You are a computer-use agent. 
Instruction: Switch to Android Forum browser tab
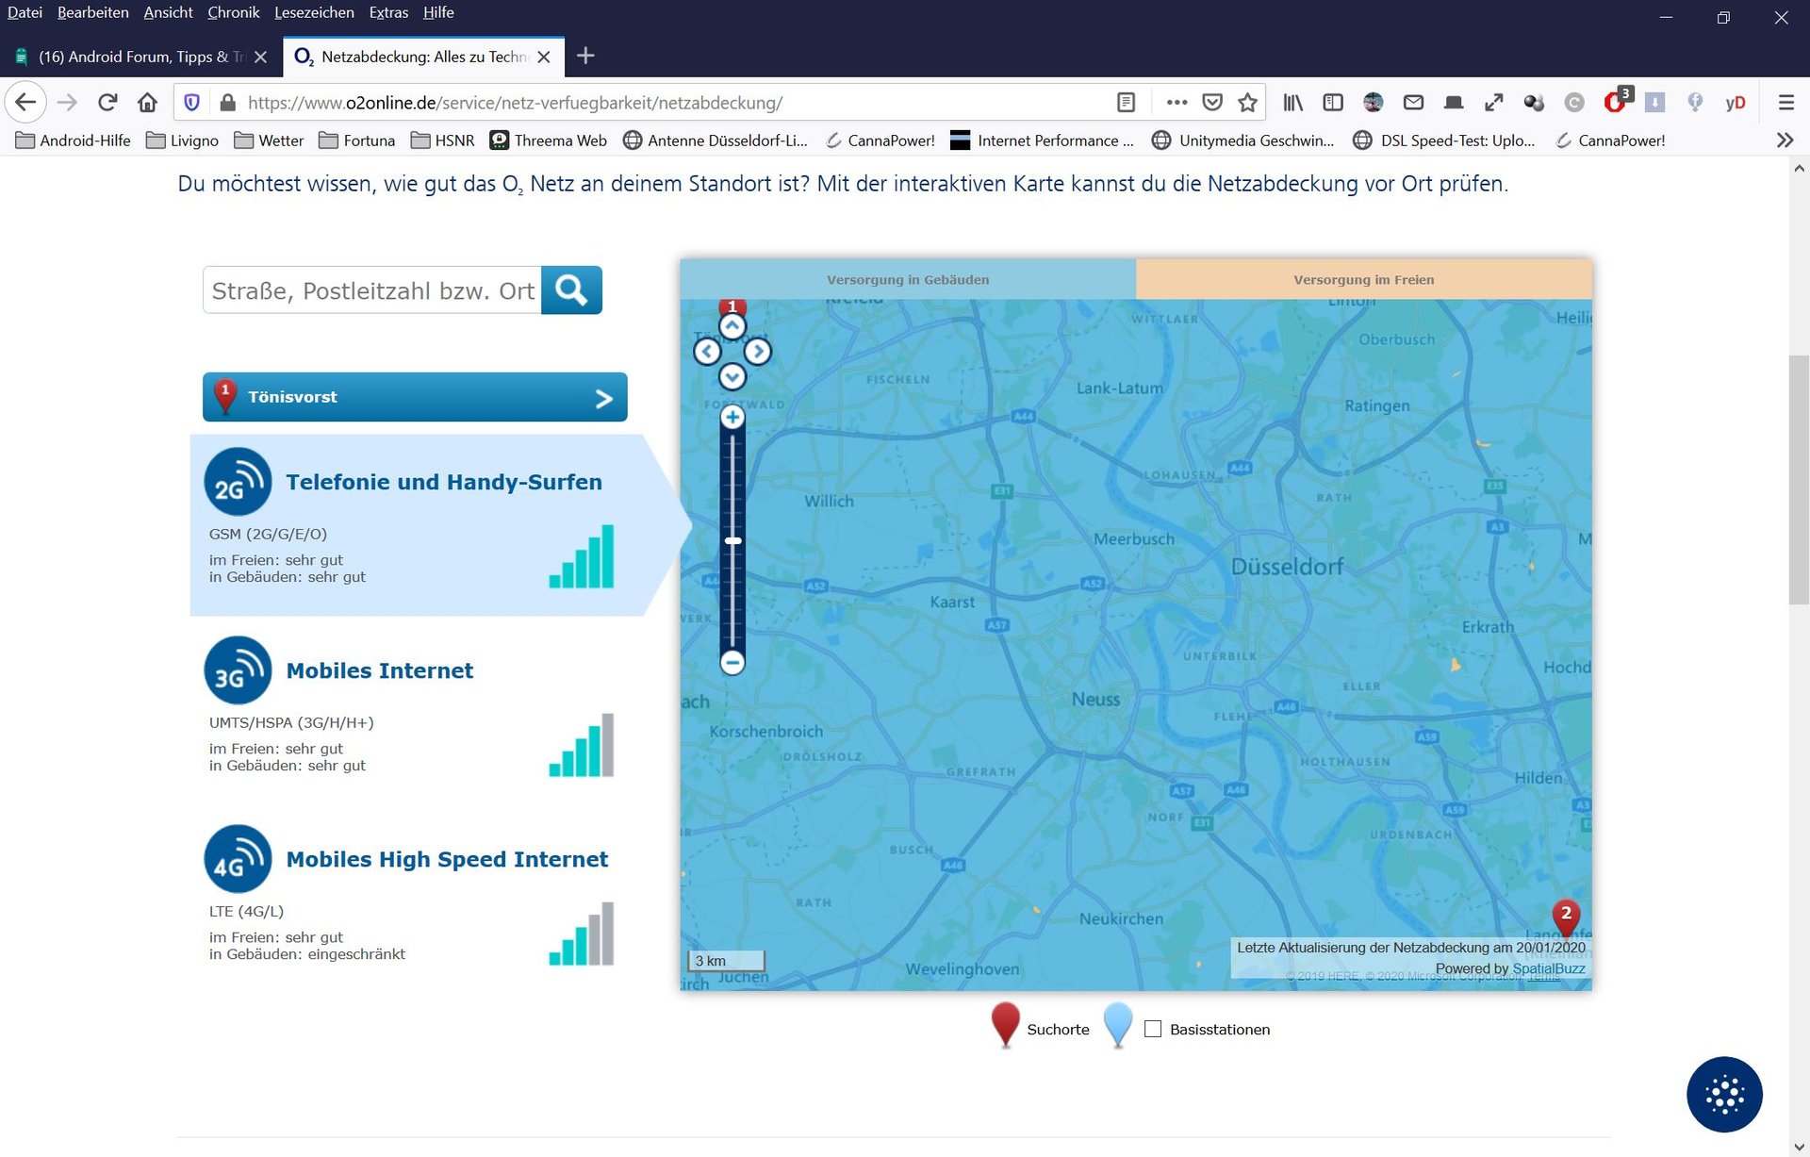pos(141,57)
